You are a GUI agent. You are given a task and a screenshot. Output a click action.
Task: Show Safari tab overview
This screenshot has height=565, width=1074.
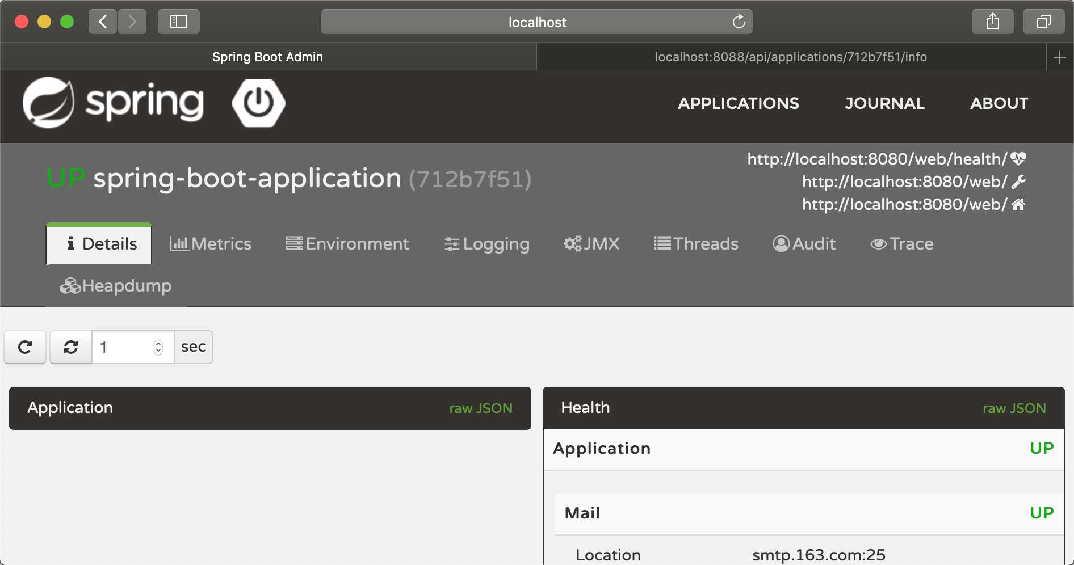coord(1043,22)
